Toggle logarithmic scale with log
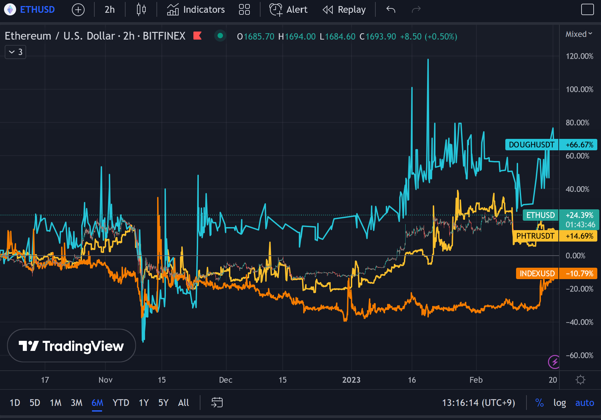This screenshot has height=420, width=601. [x=560, y=403]
